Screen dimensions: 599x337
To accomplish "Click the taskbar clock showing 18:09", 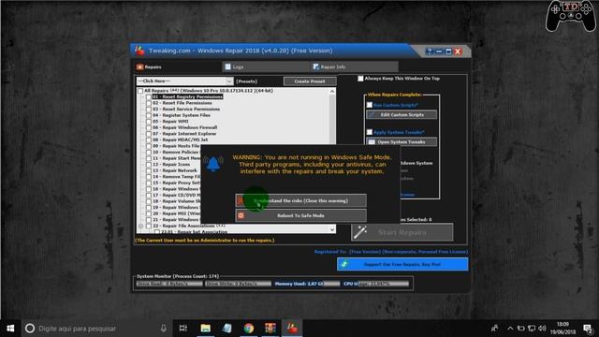I will [562, 329].
